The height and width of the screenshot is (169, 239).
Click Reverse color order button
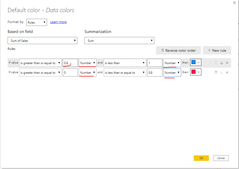(x=178, y=50)
